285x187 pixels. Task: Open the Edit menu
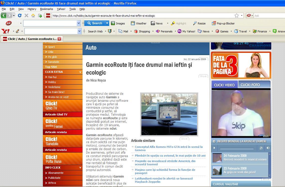coord(12,9)
